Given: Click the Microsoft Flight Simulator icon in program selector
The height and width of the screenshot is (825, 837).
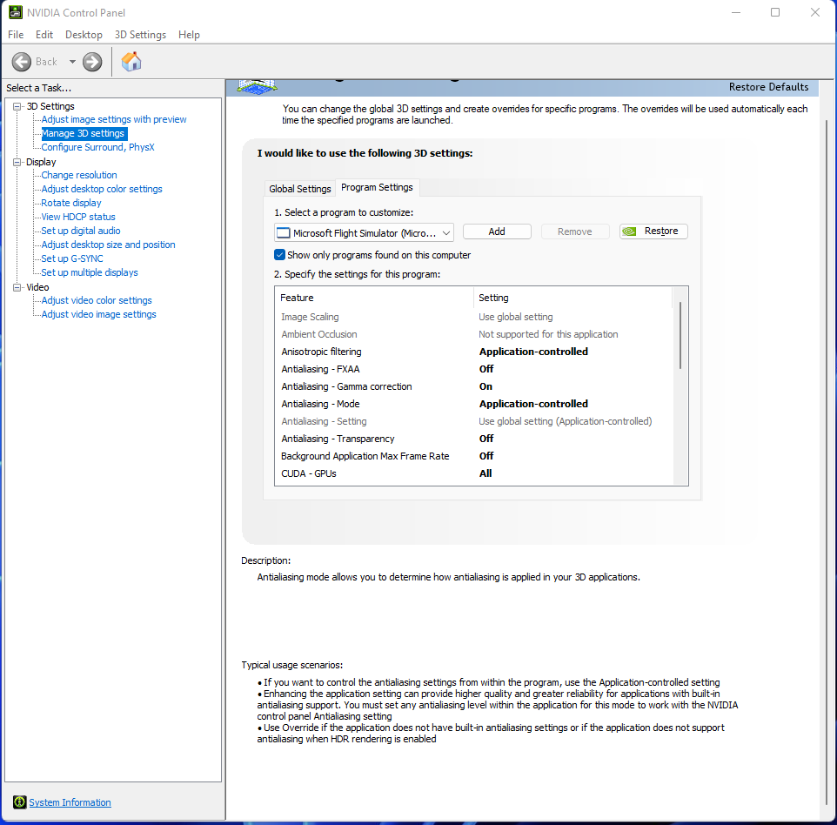Looking at the screenshot, I should point(282,232).
